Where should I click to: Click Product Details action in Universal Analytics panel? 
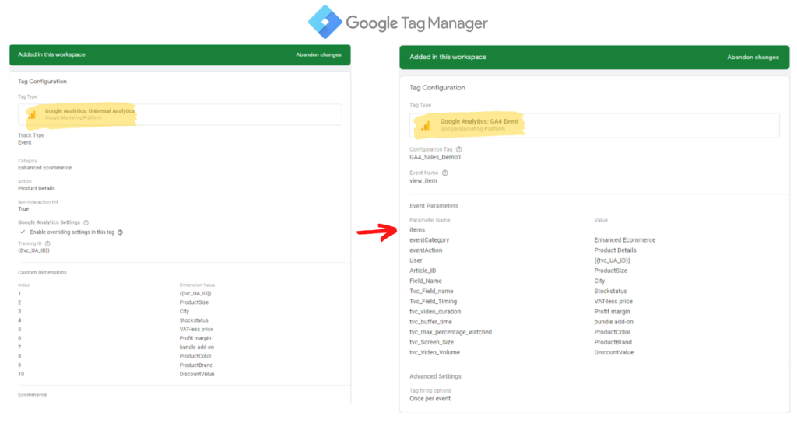click(x=37, y=188)
